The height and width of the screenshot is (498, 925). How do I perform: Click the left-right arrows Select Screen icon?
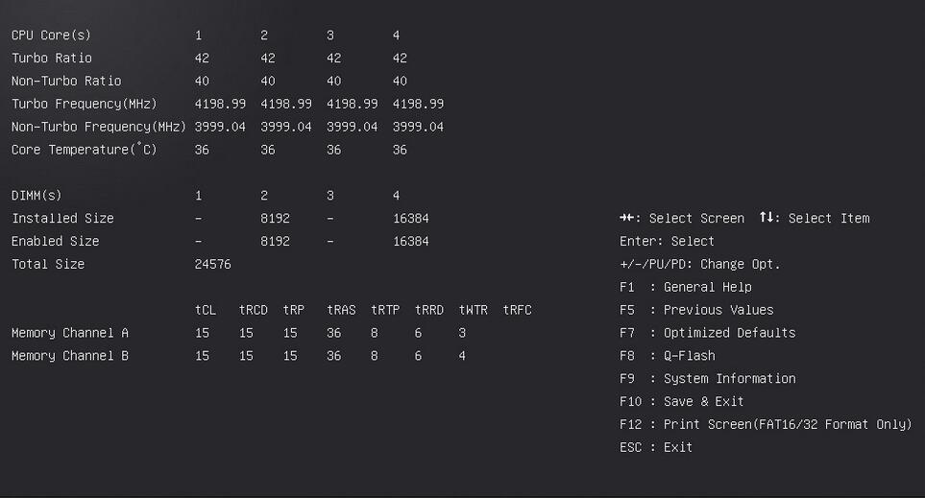[628, 218]
